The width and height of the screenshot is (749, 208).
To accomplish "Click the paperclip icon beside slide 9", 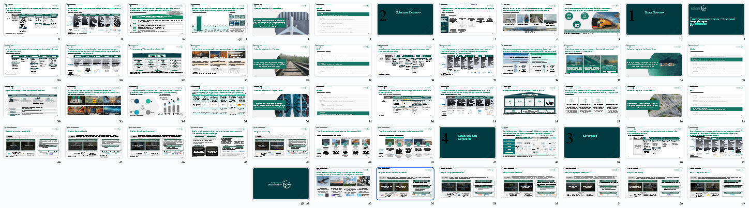I will pyautogui.click(x=239, y=39).
